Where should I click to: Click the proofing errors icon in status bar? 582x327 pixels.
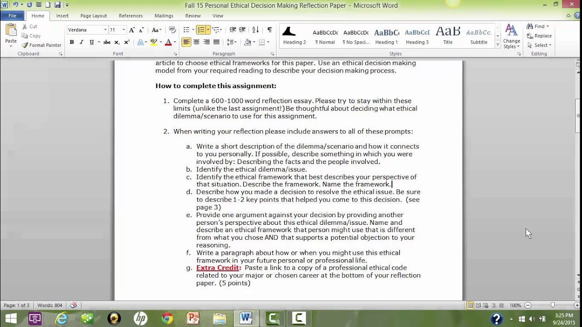[73, 305]
